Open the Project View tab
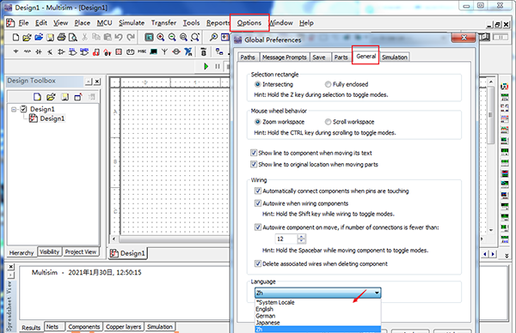516x333 pixels. (81, 251)
